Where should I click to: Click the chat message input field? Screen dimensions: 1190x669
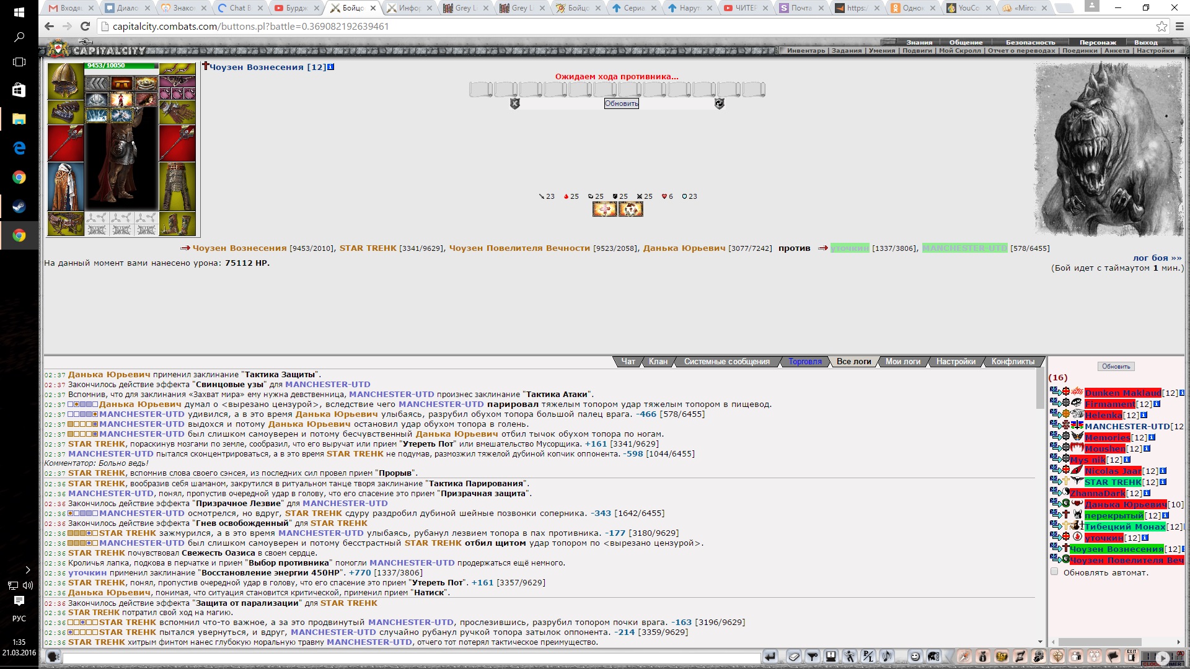[411, 658]
